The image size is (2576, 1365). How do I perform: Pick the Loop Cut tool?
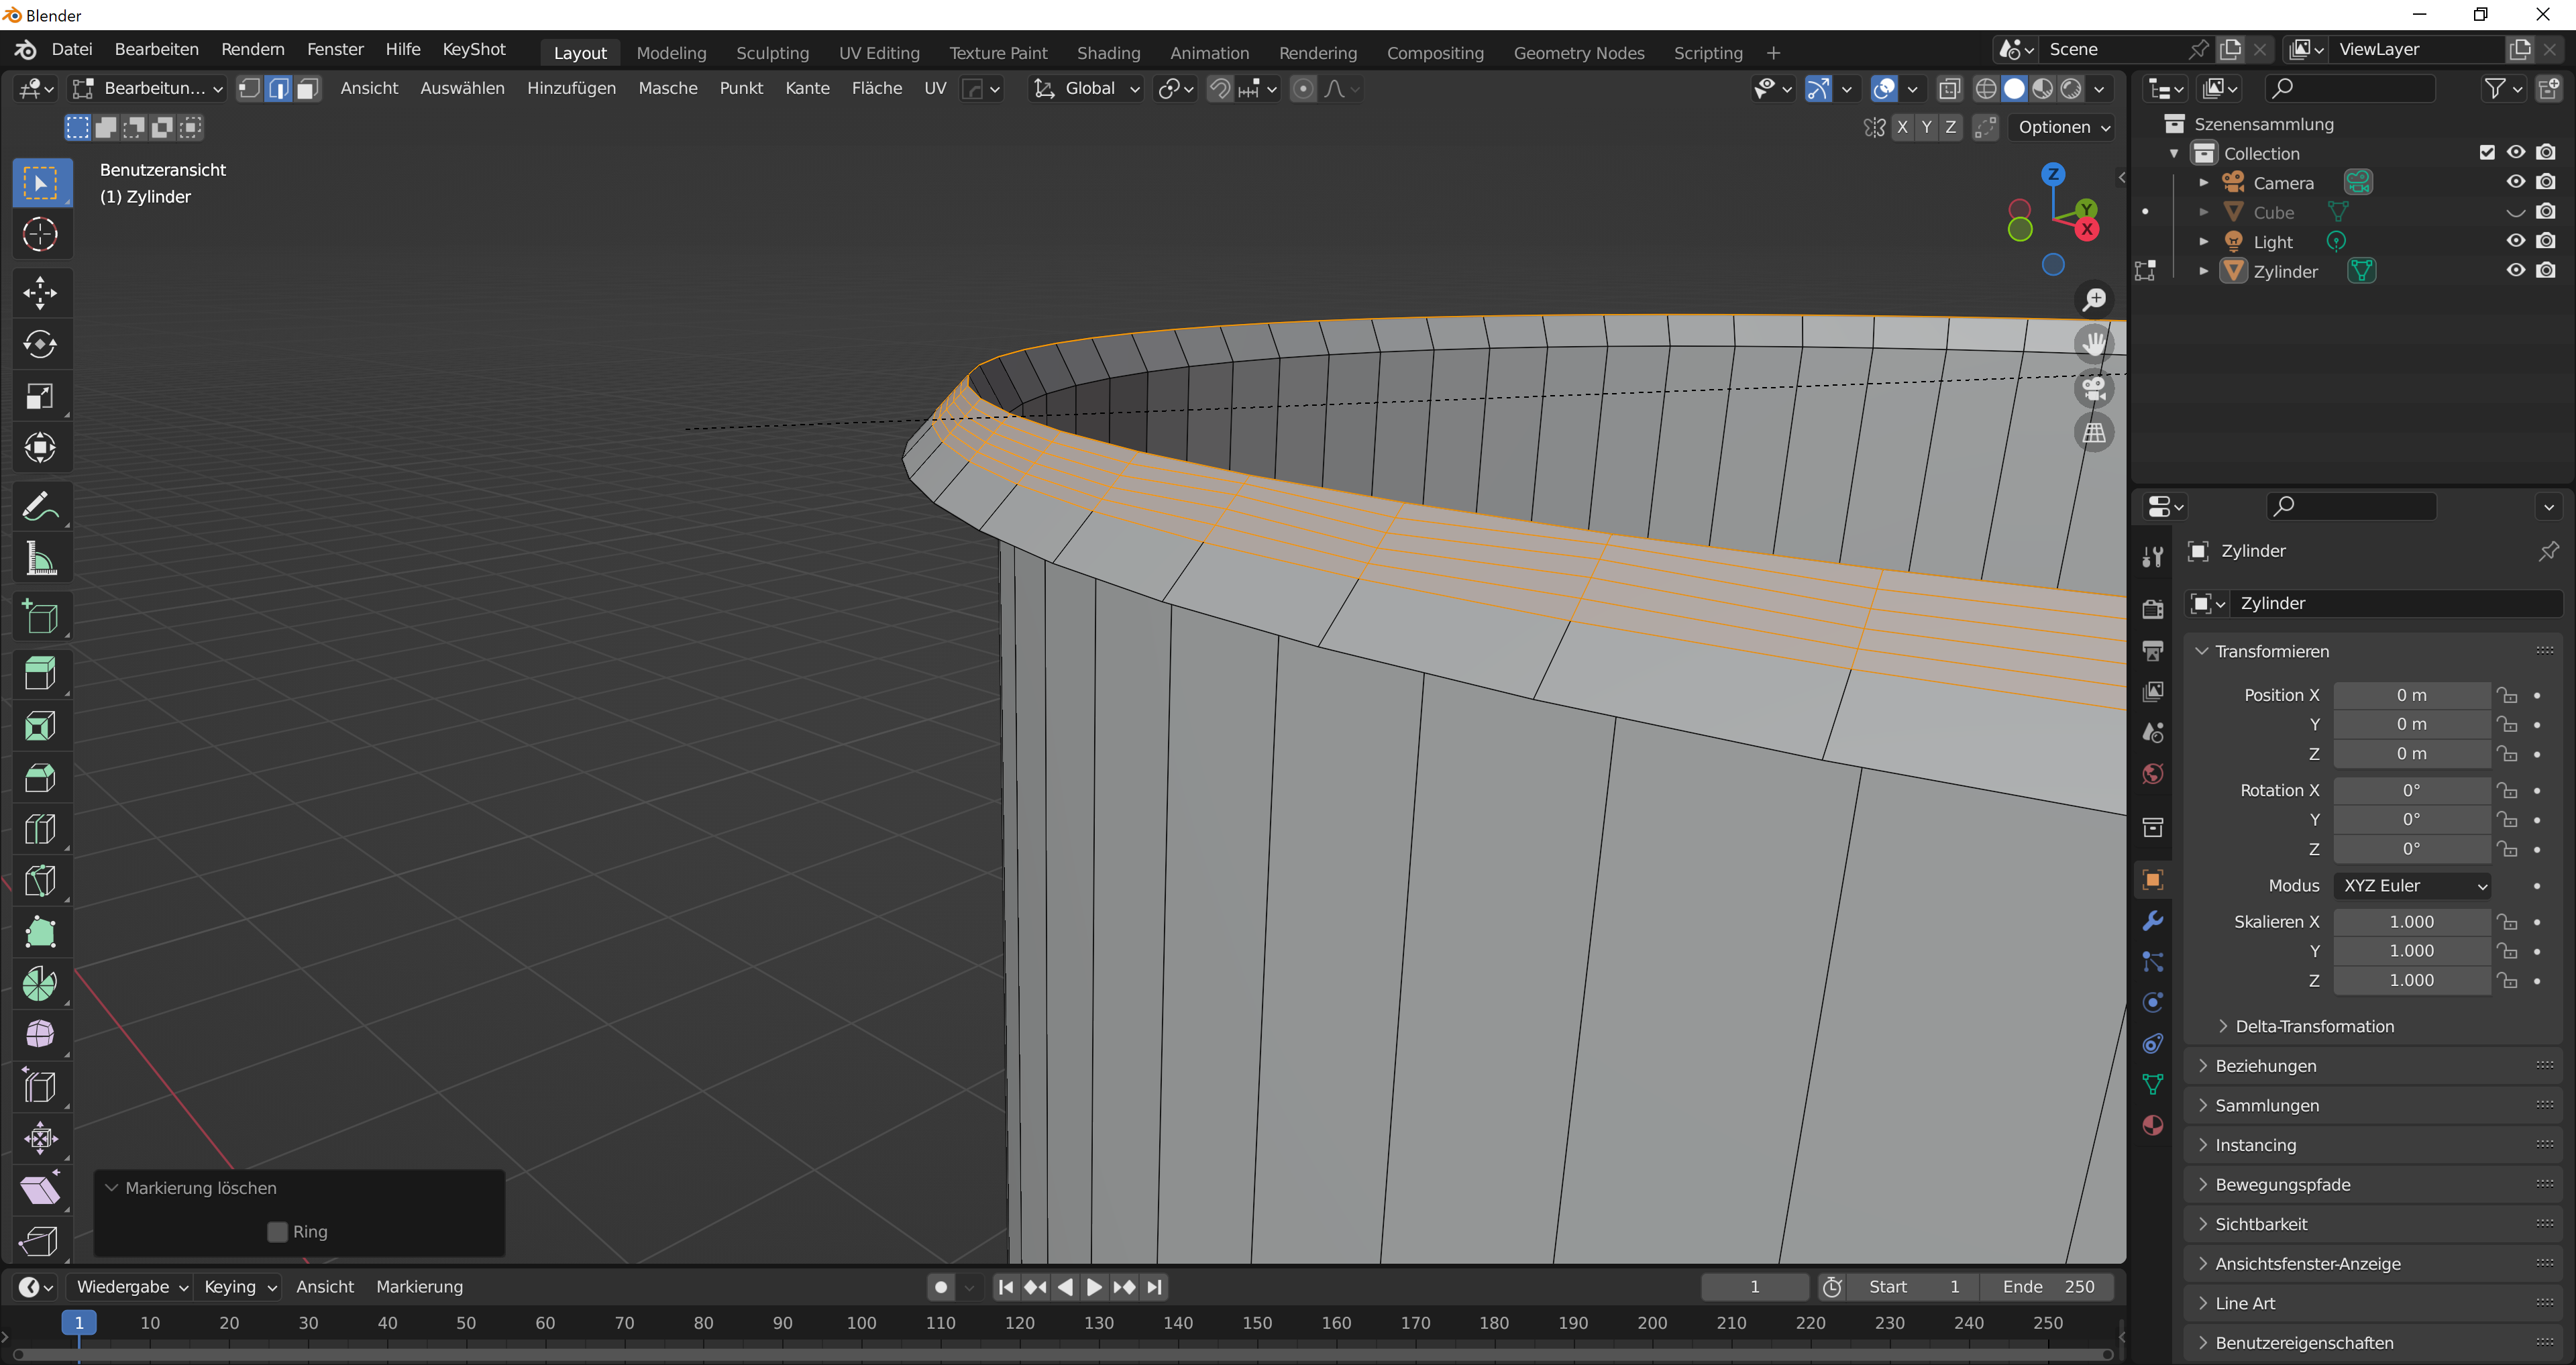[40, 829]
